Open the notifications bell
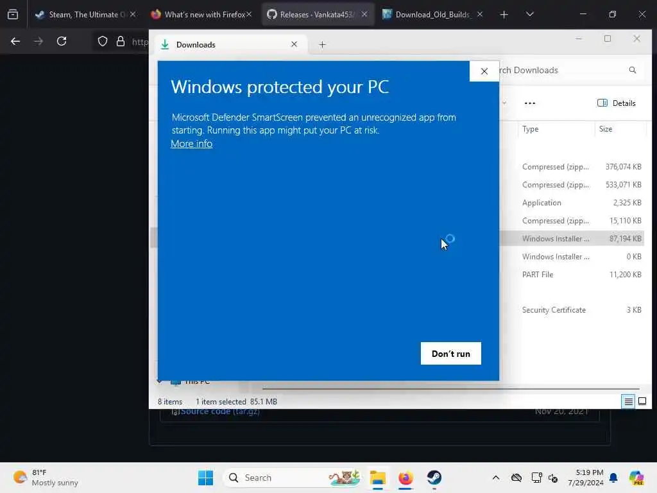 click(x=613, y=478)
